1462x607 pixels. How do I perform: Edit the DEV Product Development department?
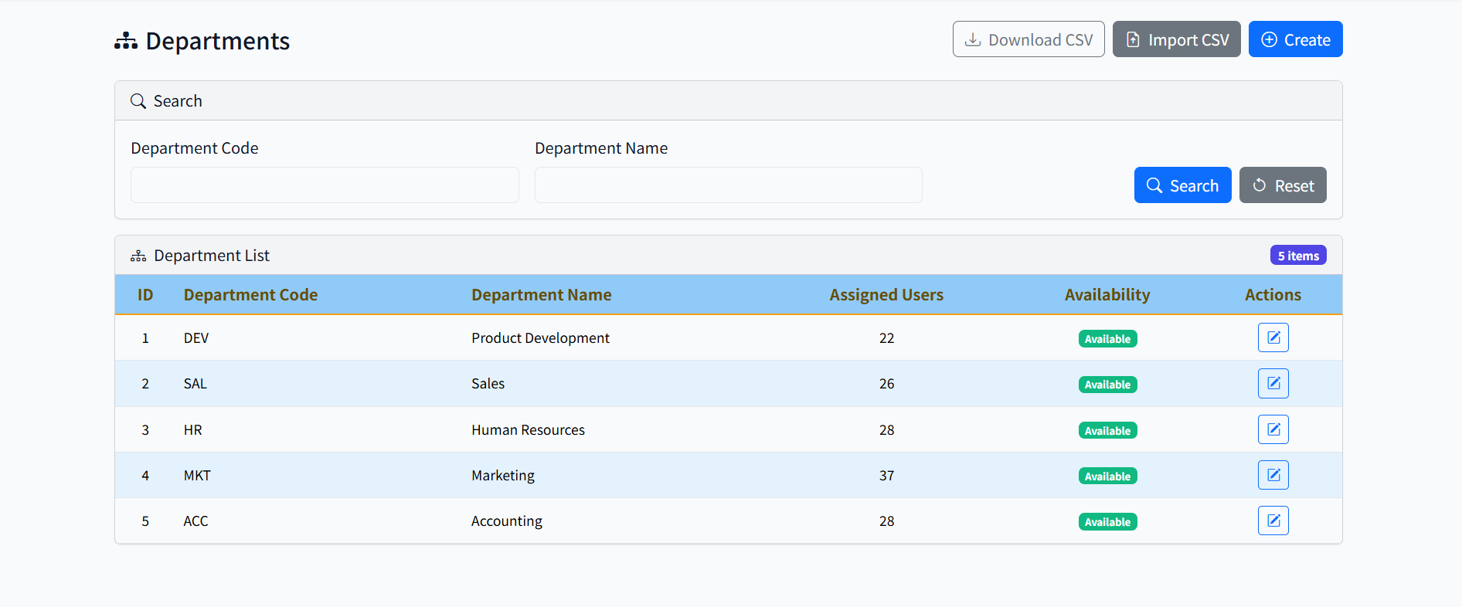(1273, 337)
